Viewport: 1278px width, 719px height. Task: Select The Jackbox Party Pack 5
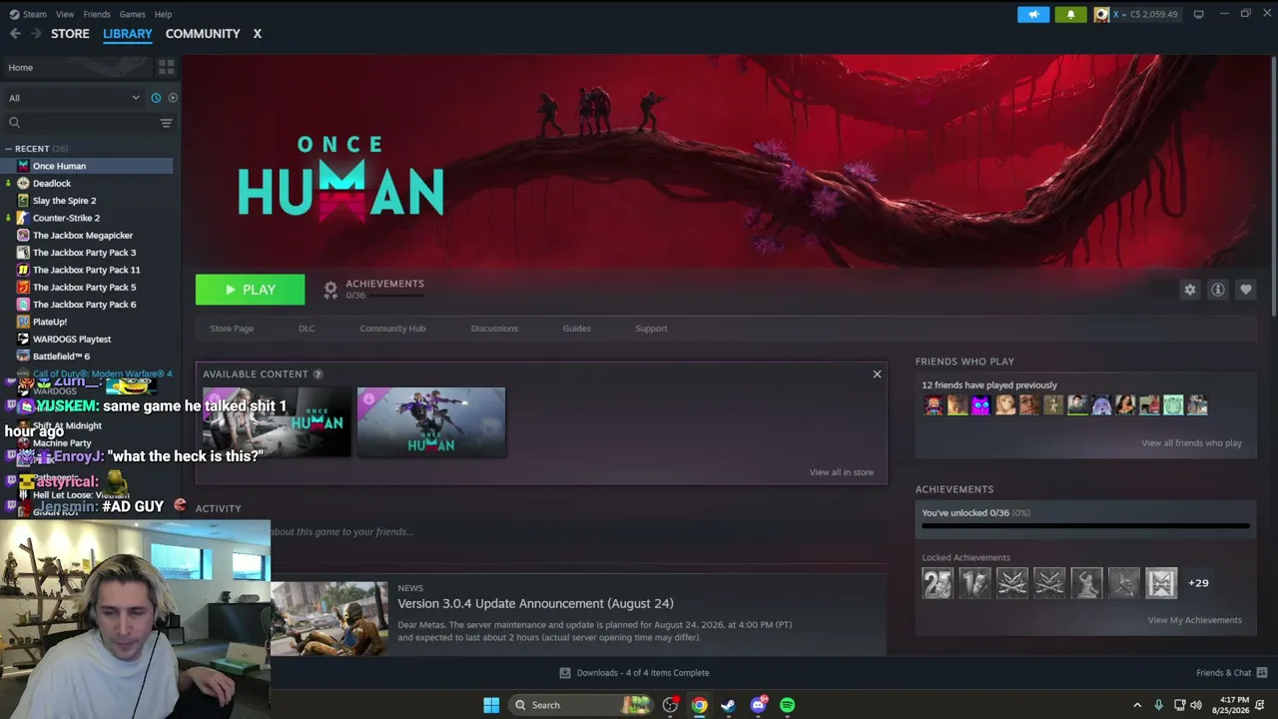click(x=84, y=288)
